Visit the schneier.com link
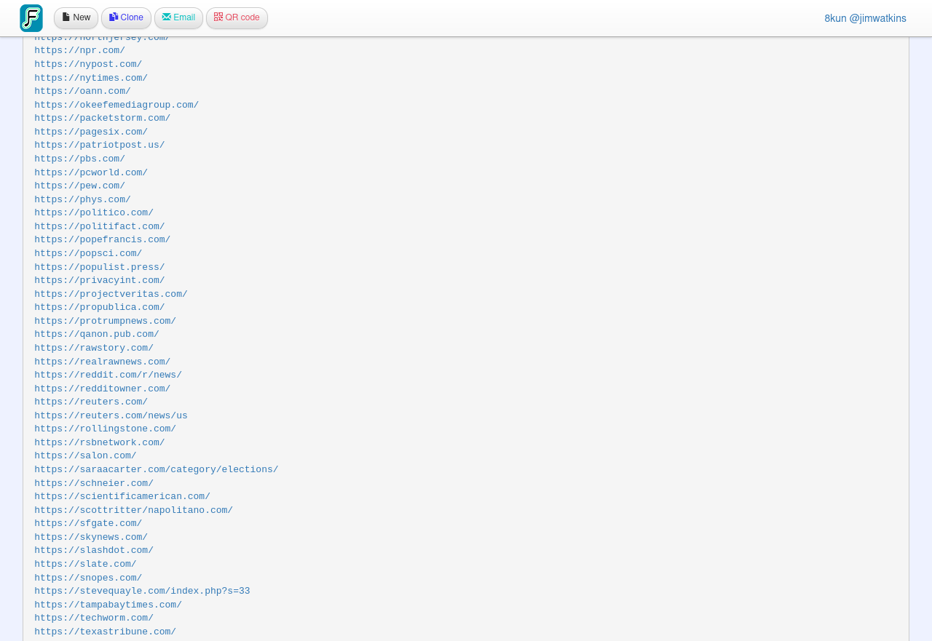932x641 pixels. coord(94,484)
